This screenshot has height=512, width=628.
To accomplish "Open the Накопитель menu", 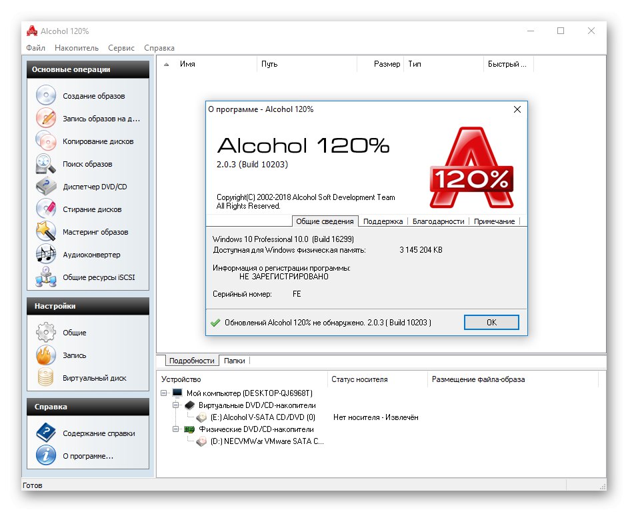I will (x=77, y=48).
